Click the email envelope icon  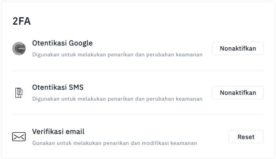[x=19, y=137]
